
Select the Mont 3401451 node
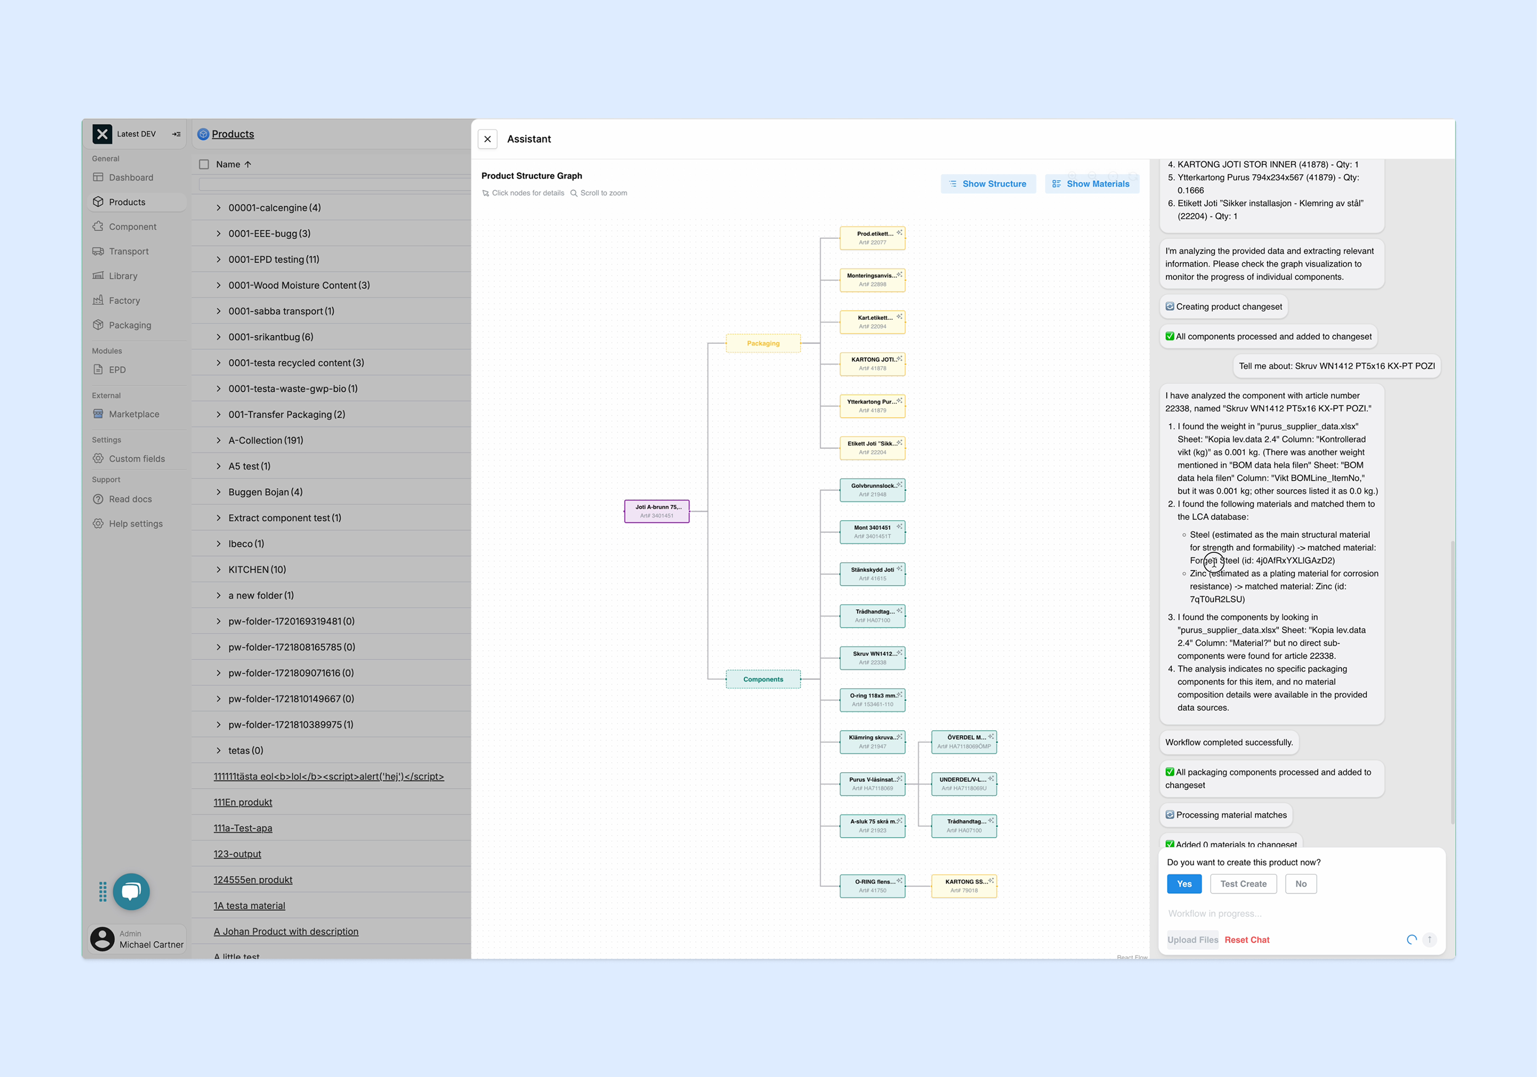click(x=872, y=532)
